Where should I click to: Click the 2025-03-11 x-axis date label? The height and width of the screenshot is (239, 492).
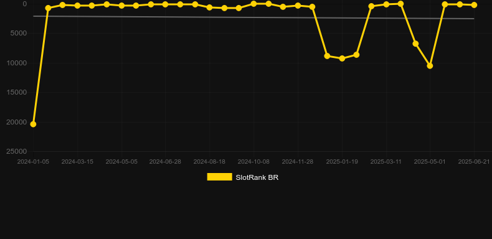tap(386, 162)
